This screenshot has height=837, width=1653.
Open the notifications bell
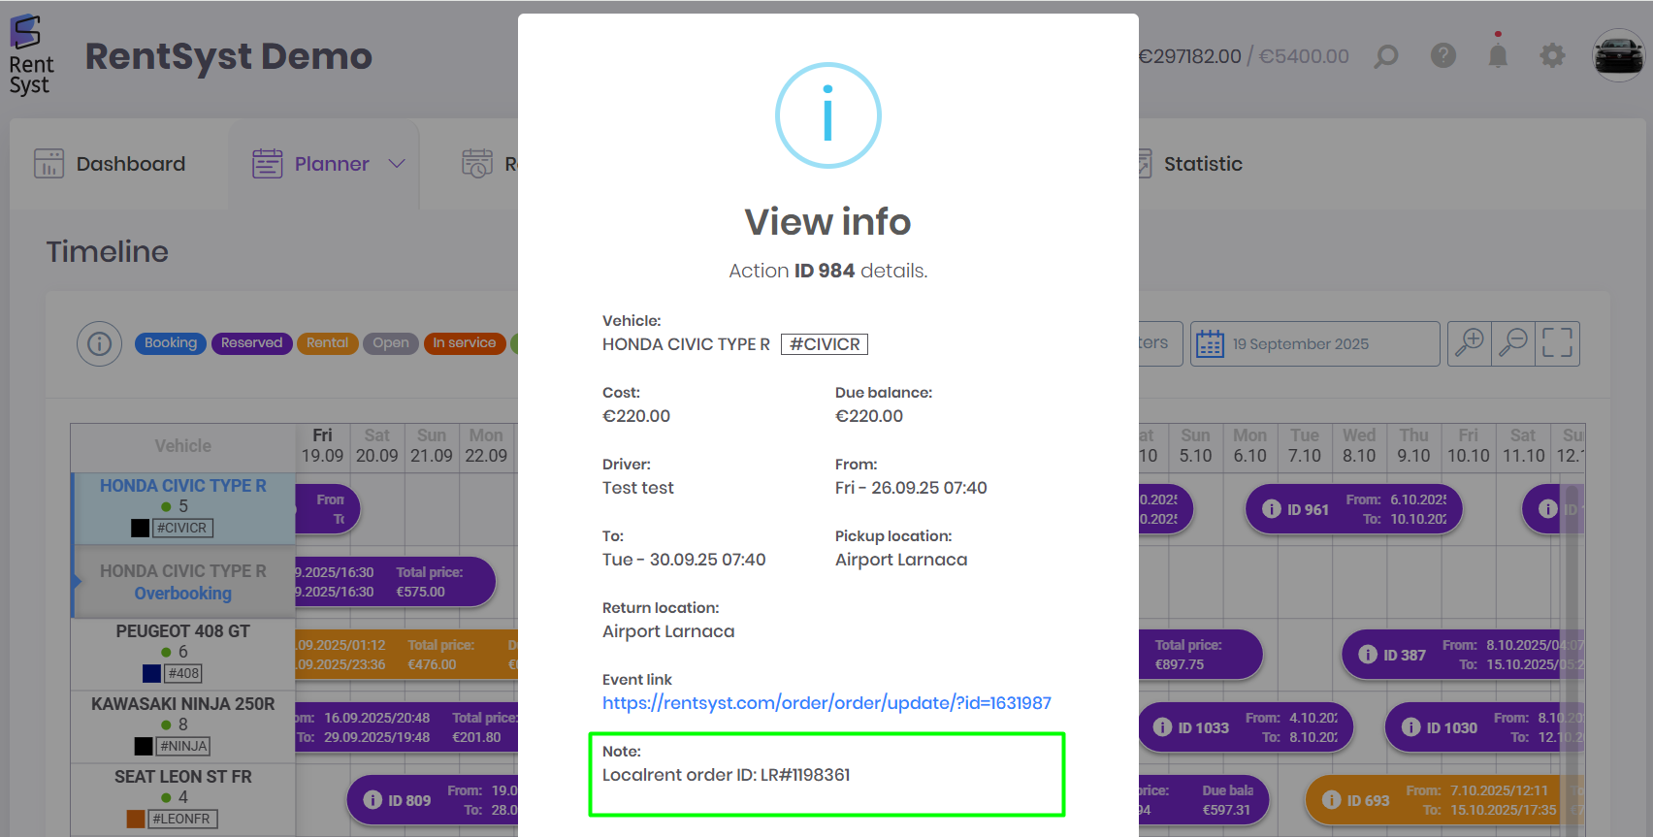[x=1498, y=55]
